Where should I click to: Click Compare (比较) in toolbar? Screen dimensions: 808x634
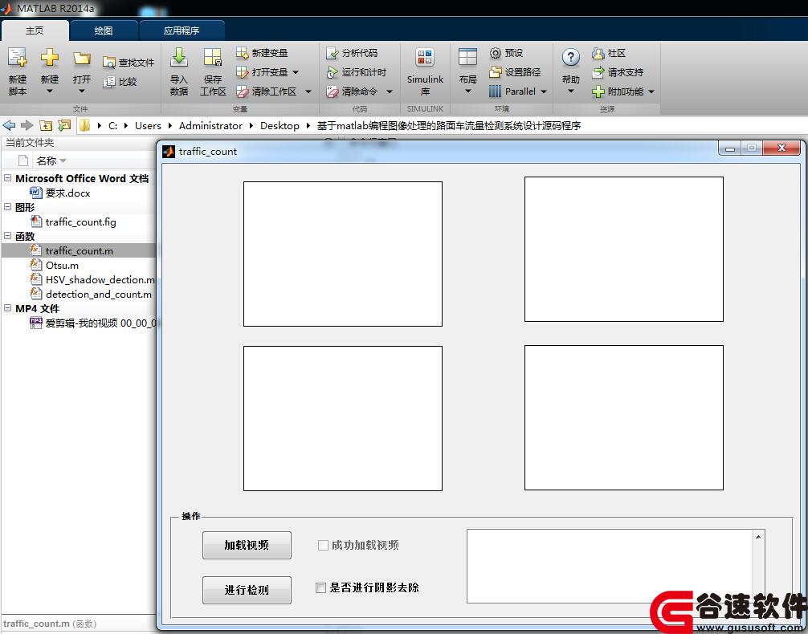(x=120, y=81)
